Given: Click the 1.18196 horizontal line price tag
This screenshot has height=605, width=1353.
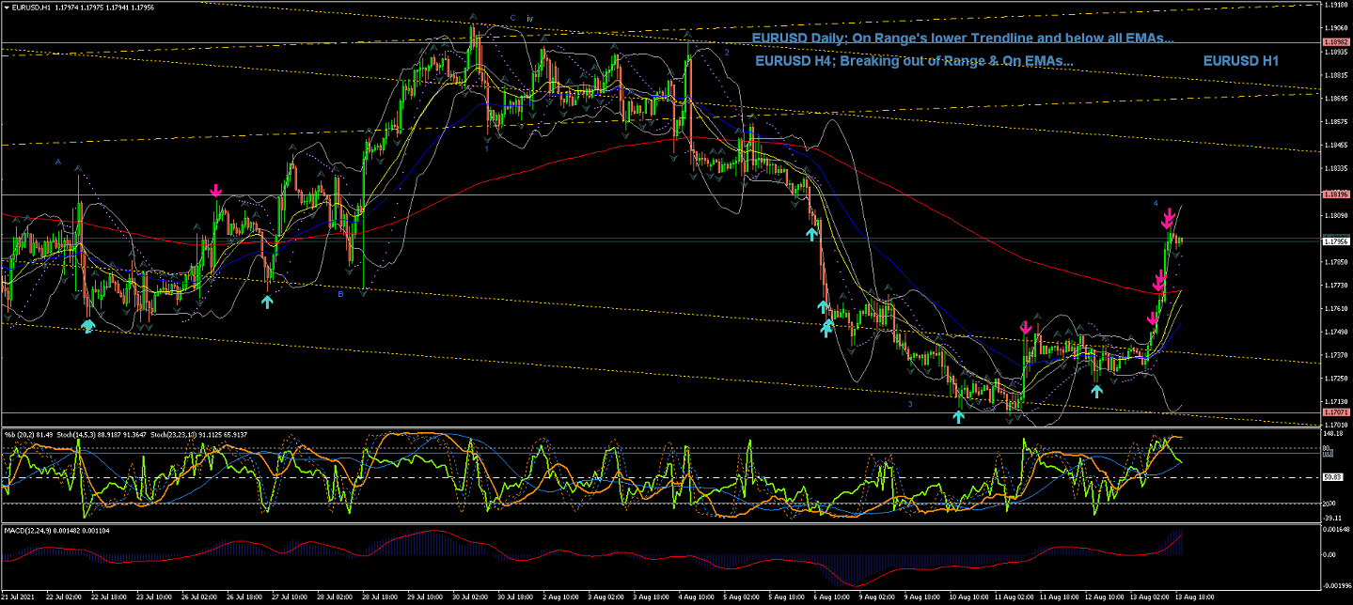Looking at the screenshot, I should point(1336,194).
